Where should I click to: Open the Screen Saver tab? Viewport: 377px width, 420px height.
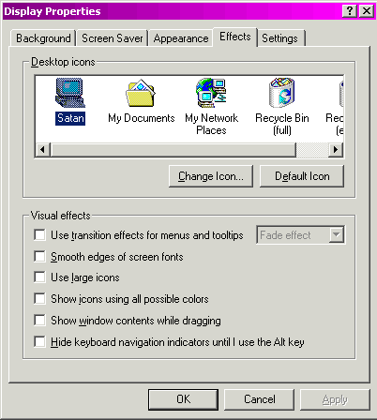[113, 38]
